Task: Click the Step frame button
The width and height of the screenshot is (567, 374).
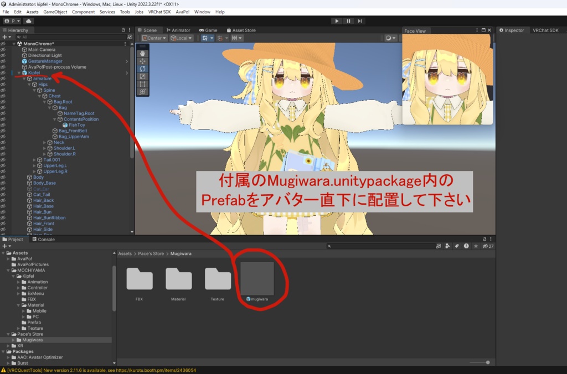Action: [360, 21]
